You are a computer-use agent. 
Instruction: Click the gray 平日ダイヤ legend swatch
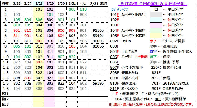tap(156, 14)
